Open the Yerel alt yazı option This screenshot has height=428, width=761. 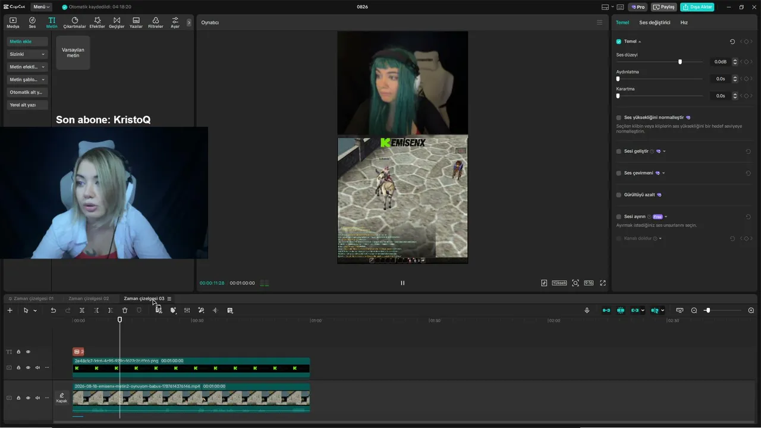(x=27, y=105)
